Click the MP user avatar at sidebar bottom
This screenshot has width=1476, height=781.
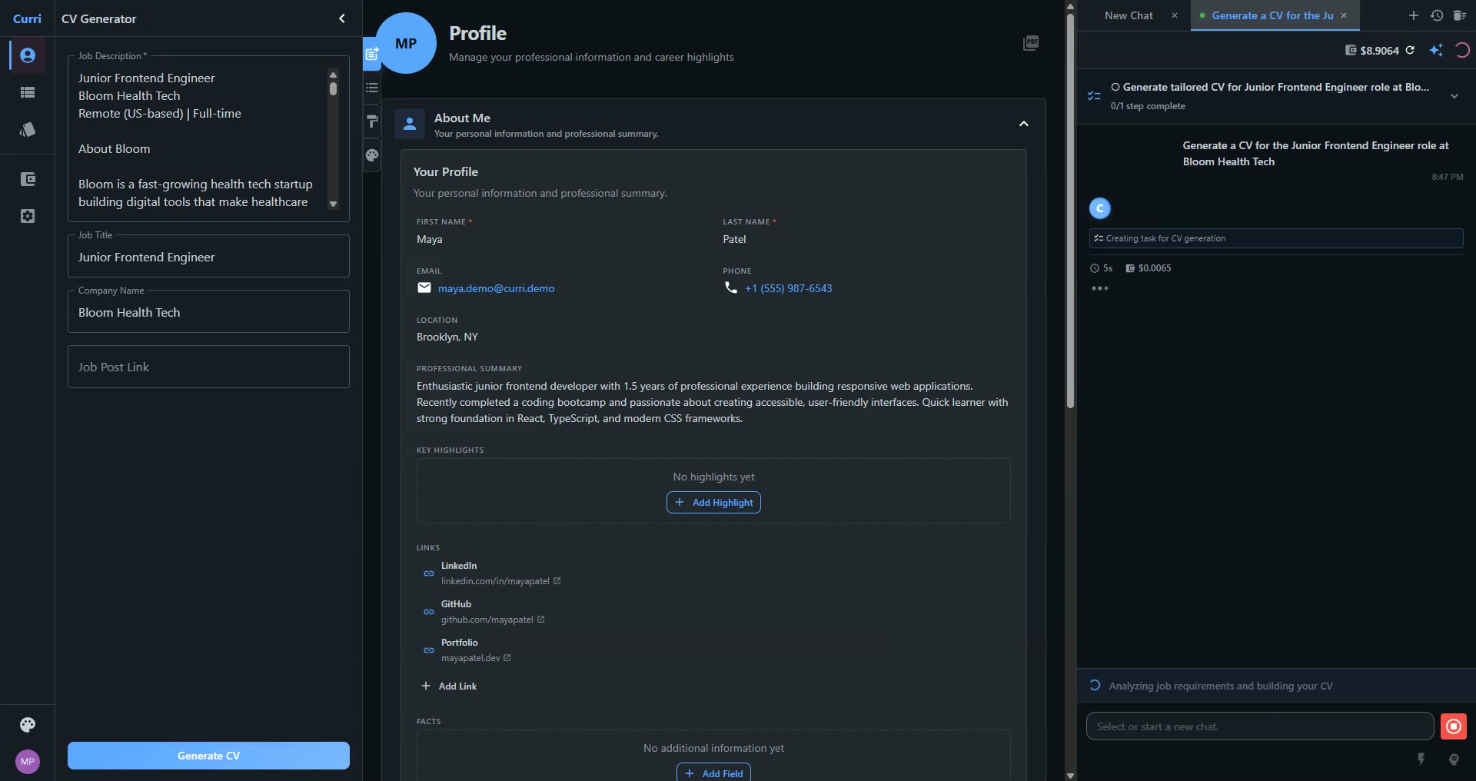(x=28, y=762)
